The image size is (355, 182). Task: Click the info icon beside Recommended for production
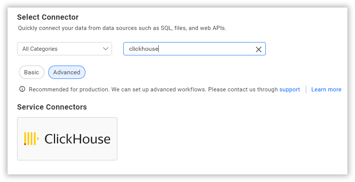click(22, 89)
